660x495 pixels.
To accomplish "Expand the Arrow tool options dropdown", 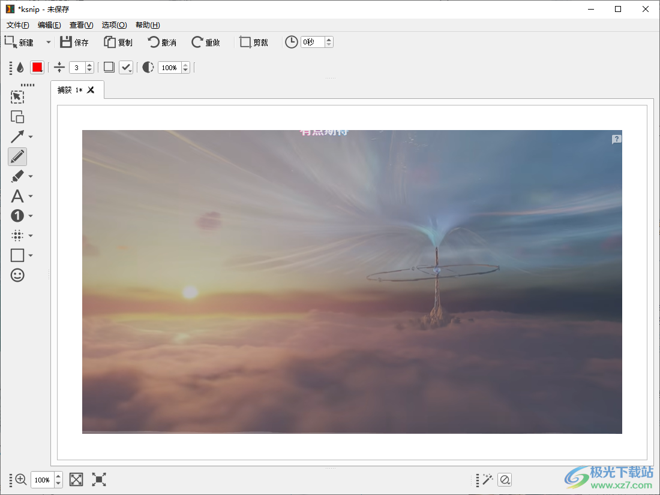I will 31,137.
